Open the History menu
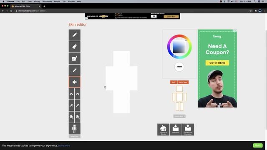This screenshot has width=267, height=150. coord(37,1)
